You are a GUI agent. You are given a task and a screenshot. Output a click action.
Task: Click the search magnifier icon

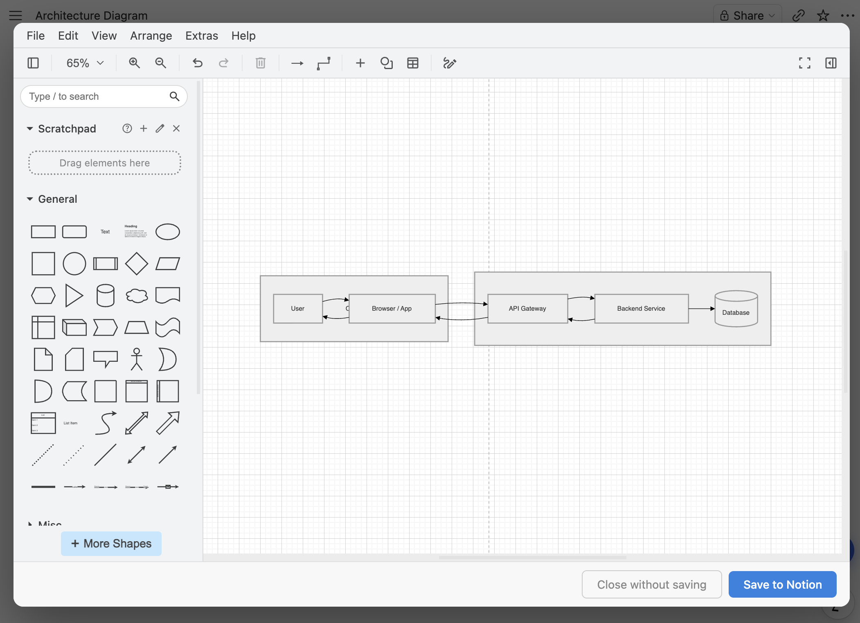pyautogui.click(x=175, y=96)
